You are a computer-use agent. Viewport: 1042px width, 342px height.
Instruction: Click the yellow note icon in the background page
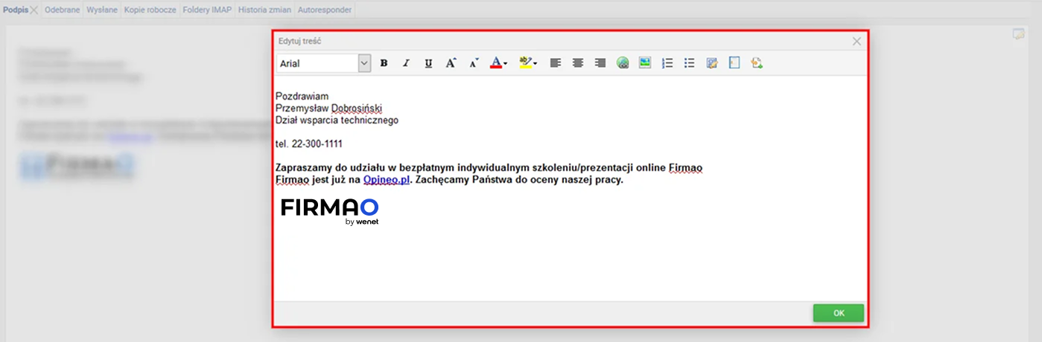pyautogui.click(x=1019, y=33)
